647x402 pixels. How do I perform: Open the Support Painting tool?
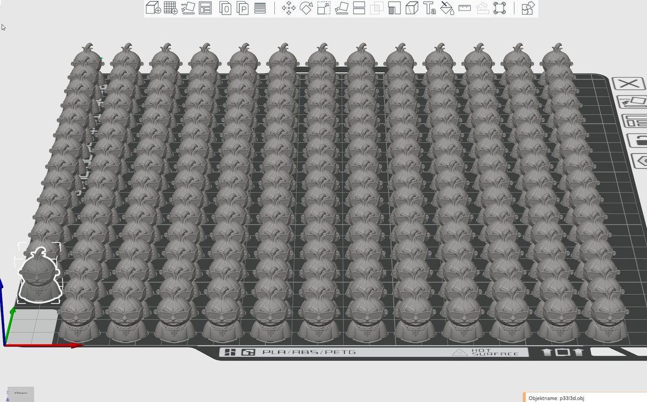tap(394, 8)
